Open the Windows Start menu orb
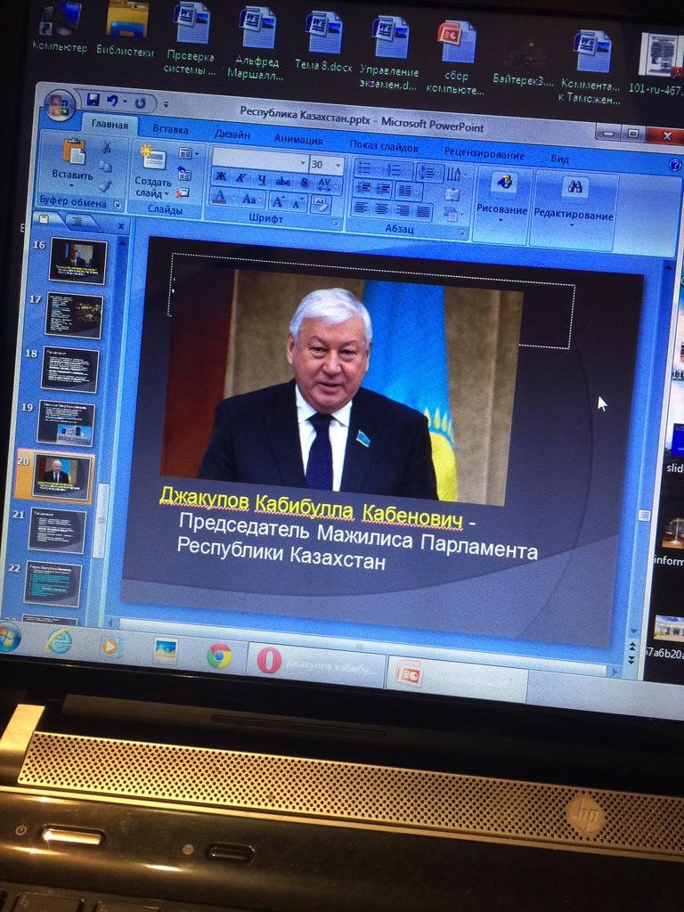The width and height of the screenshot is (684, 912). [8, 638]
